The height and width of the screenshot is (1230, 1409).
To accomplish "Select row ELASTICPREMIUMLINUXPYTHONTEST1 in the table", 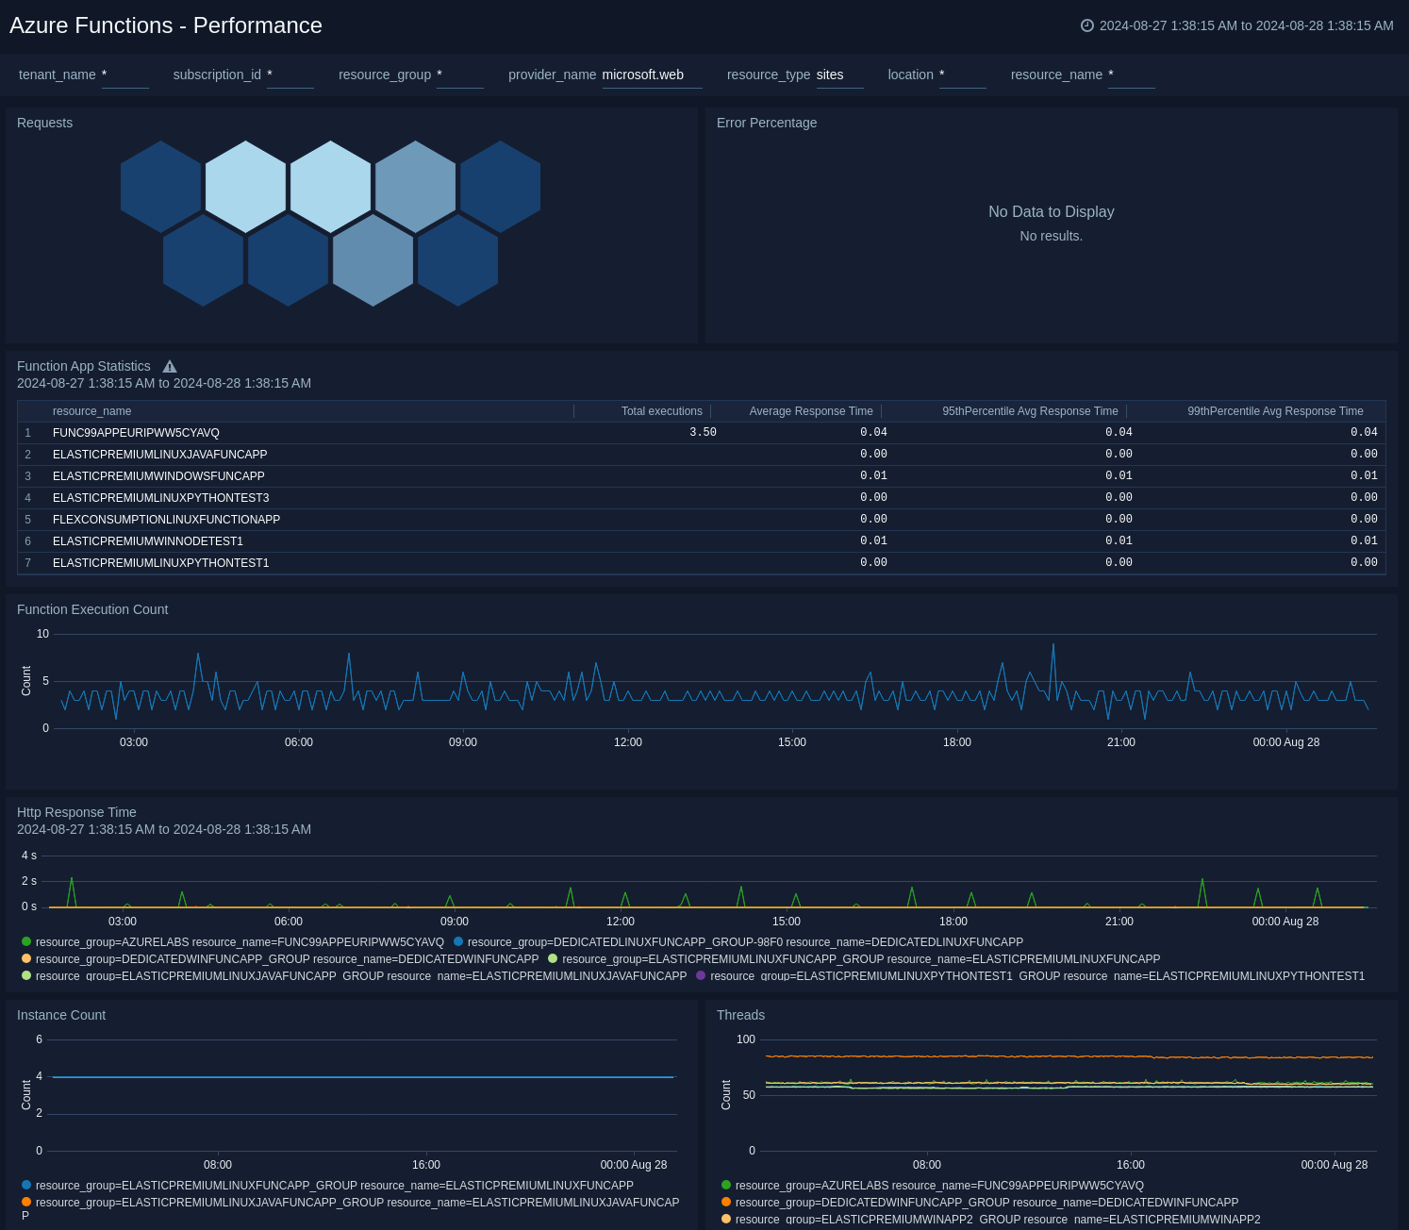I will [702, 563].
